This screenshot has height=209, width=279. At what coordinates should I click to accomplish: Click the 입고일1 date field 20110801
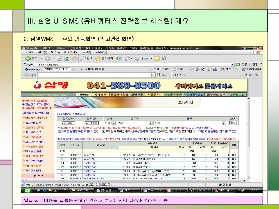68,123
